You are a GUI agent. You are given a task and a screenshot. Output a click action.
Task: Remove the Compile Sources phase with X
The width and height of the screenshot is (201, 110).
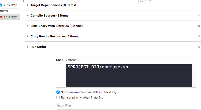pyautogui.click(x=199, y=15)
